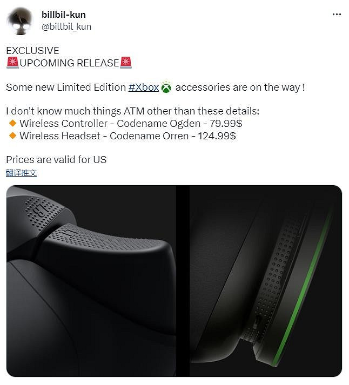Click the siren emoji before UPCOMING RELEASE
The width and height of the screenshot is (349, 385).
12,63
